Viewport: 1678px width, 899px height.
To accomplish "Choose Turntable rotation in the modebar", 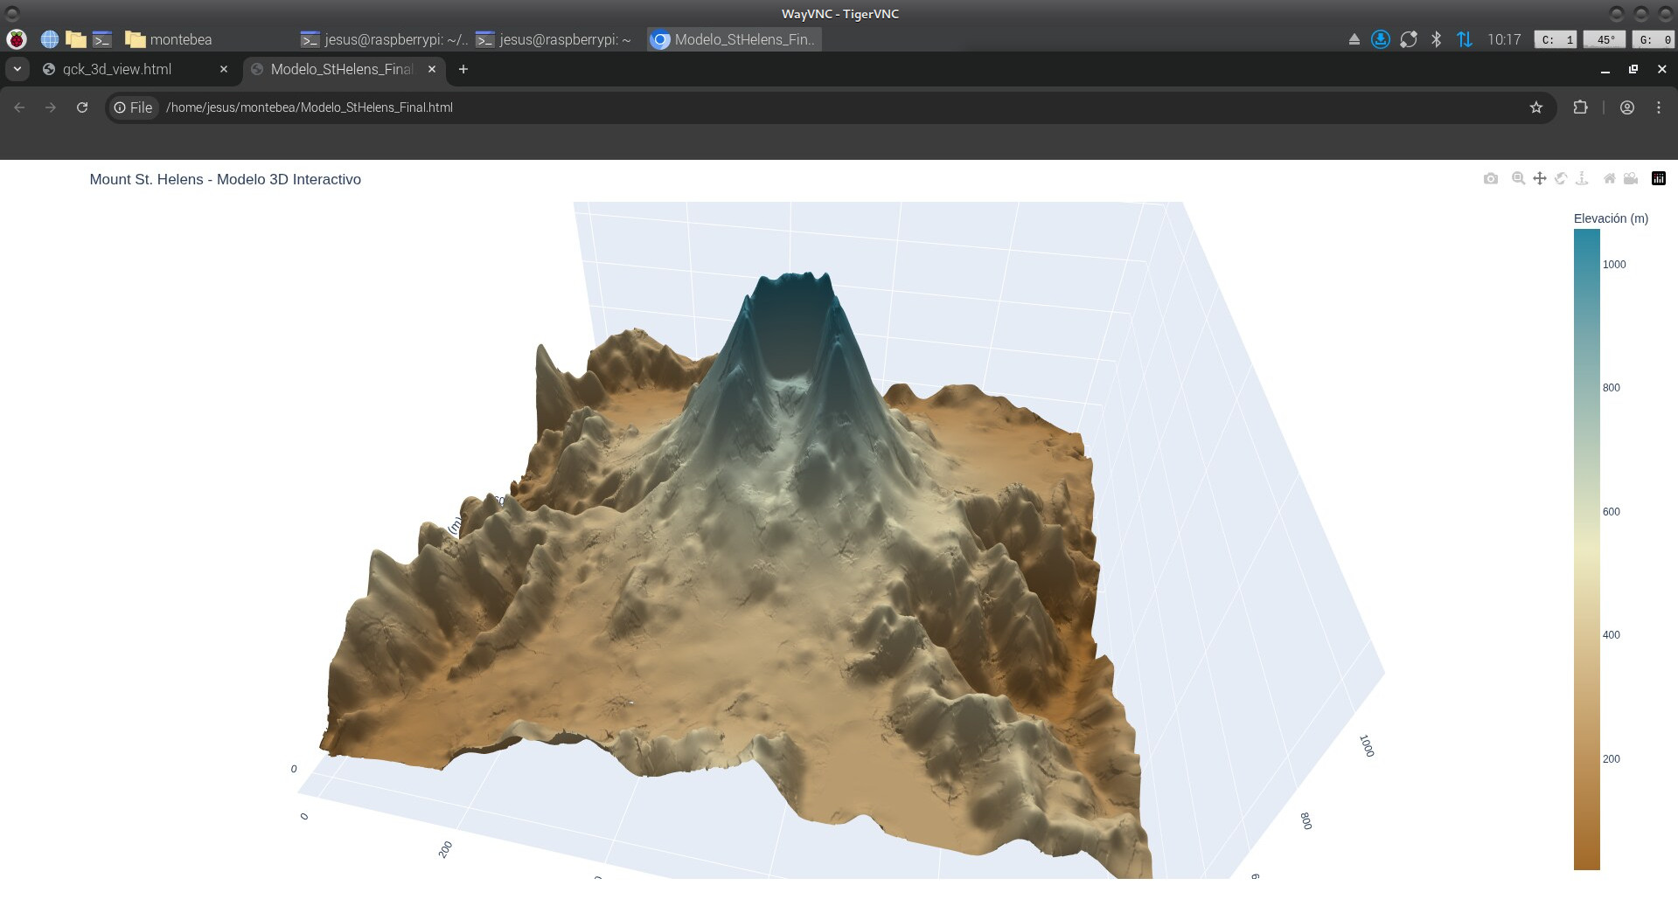I will [1582, 178].
